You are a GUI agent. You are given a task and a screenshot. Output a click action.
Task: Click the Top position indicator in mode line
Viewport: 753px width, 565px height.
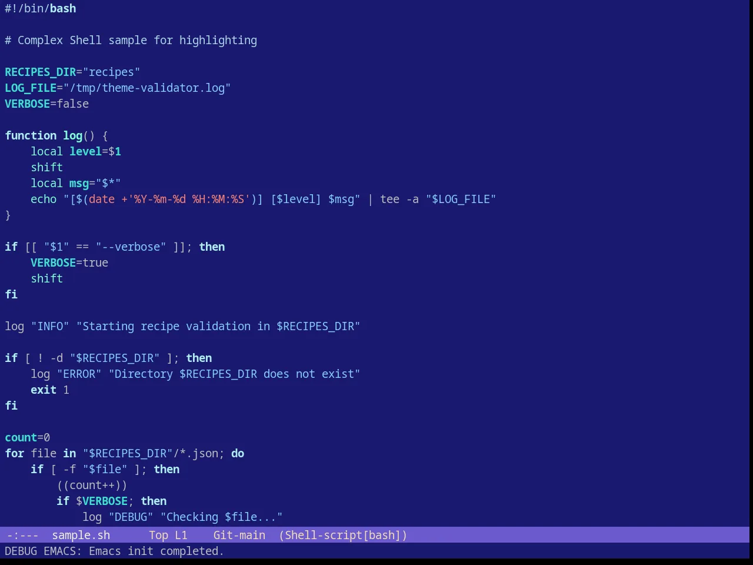[158, 535]
